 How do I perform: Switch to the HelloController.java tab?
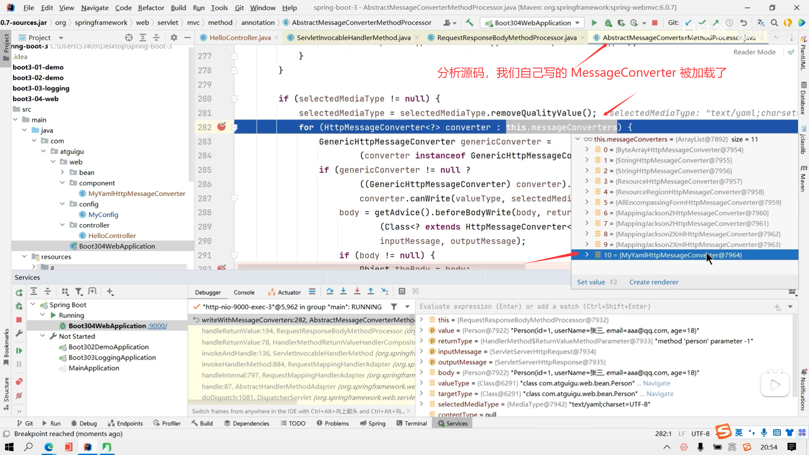pyautogui.click(x=240, y=37)
